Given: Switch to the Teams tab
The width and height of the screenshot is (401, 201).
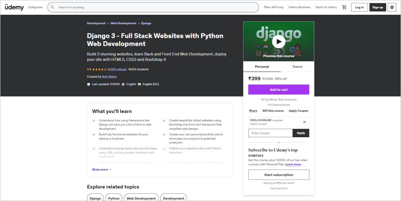Looking at the screenshot, I should pyautogui.click(x=297, y=67).
